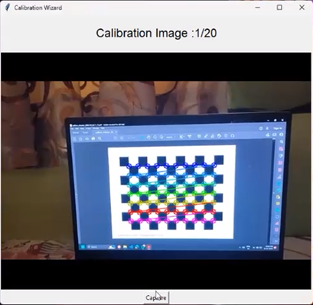The height and width of the screenshot is (305, 313).
Task: Select the open PDF document tab in the preview
Action: 106,132
